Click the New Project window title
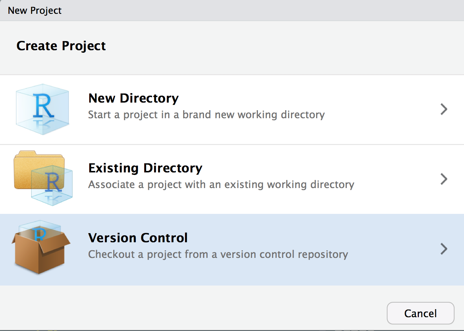The width and height of the screenshot is (464, 331). 35,10
